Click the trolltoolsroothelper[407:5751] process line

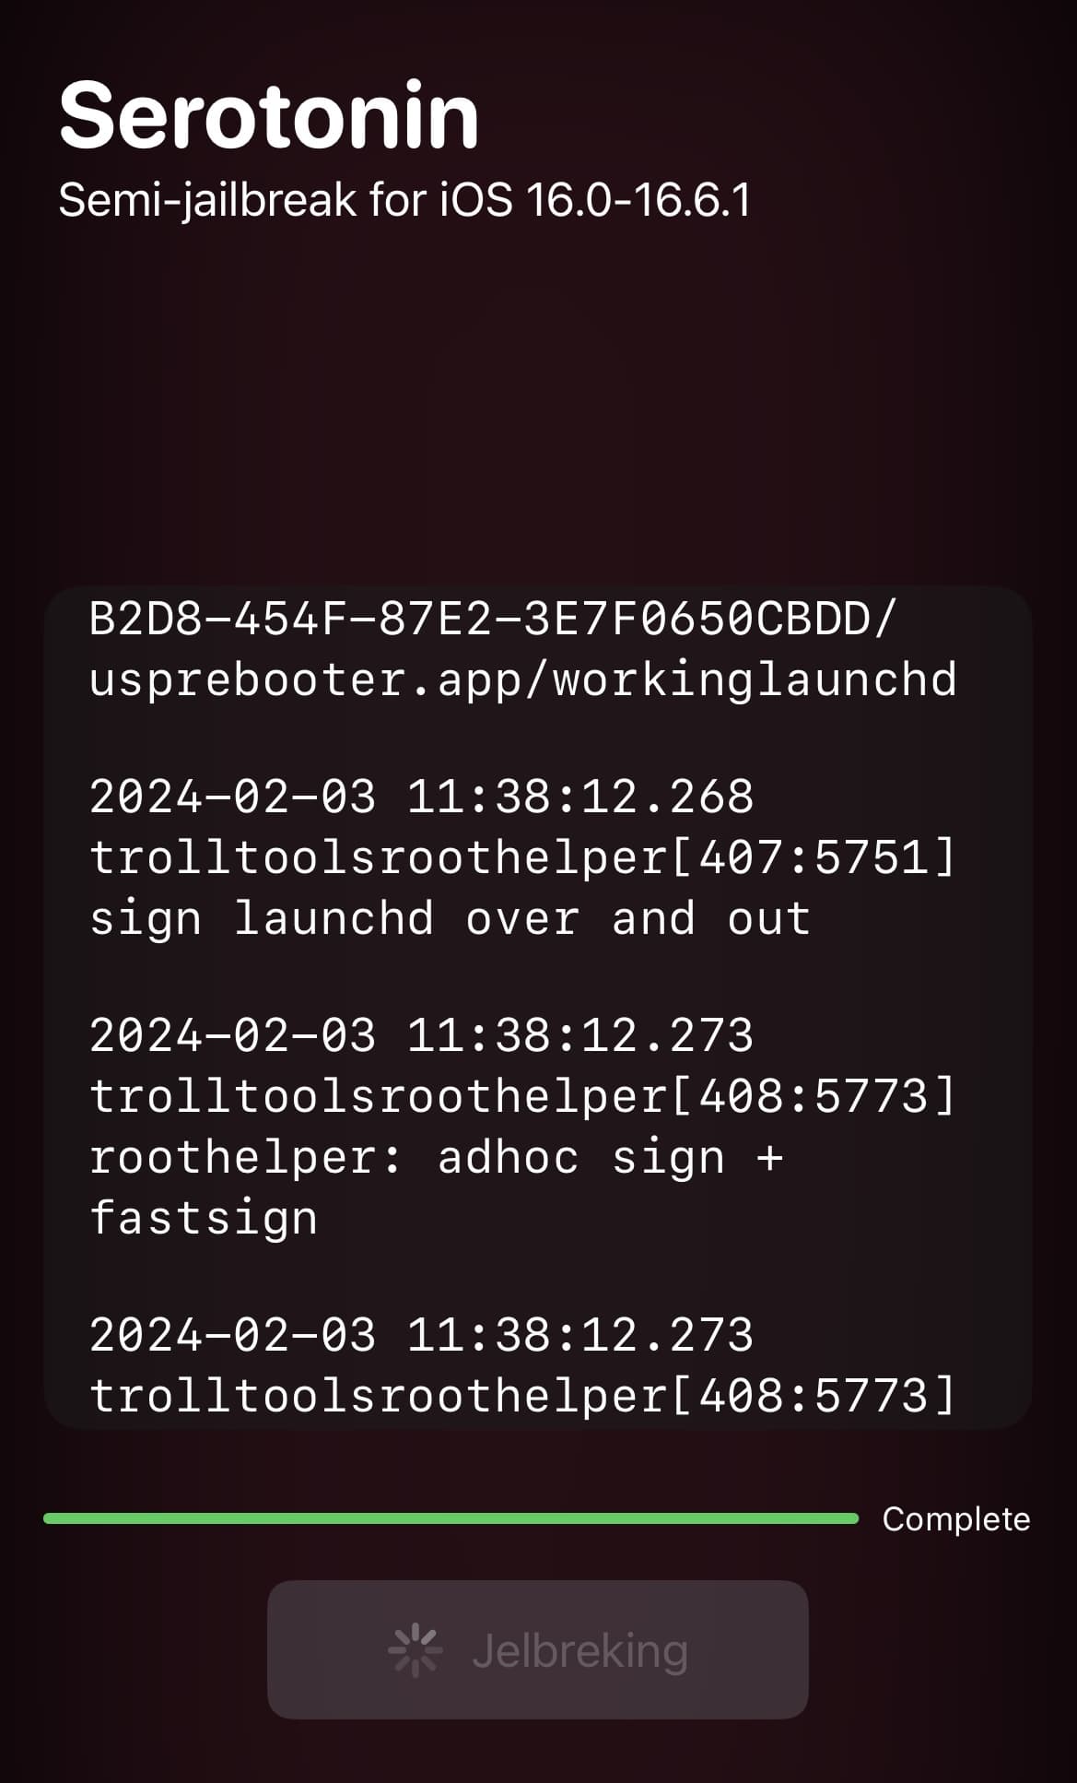coord(523,857)
